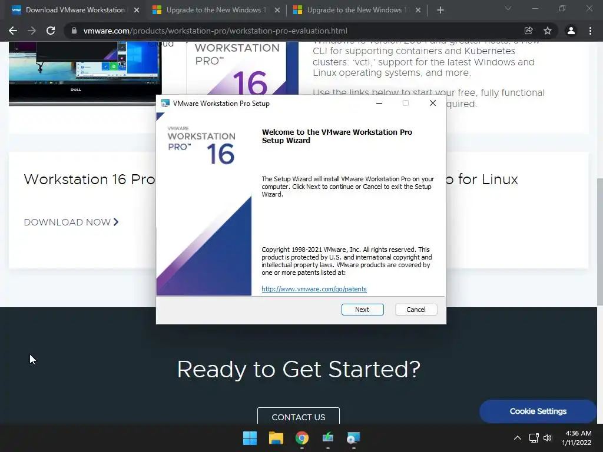
Task: Click the page vertical scrollbar
Action: [599, 242]
